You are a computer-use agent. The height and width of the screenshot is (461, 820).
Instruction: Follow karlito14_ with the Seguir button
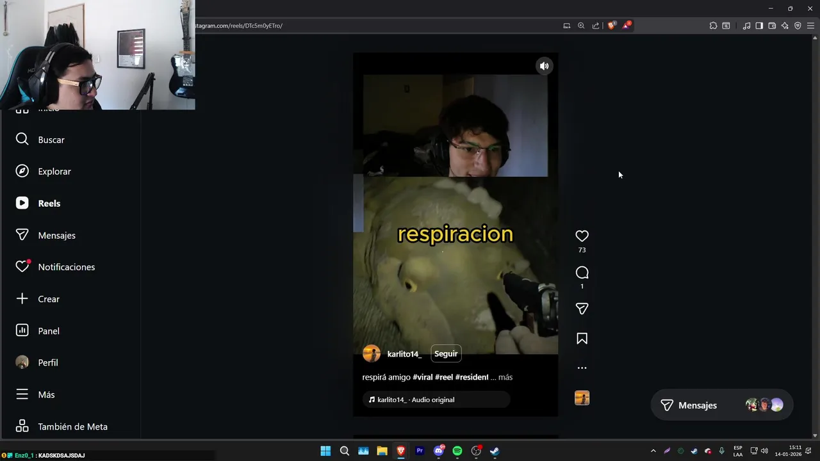coord(446,353)
